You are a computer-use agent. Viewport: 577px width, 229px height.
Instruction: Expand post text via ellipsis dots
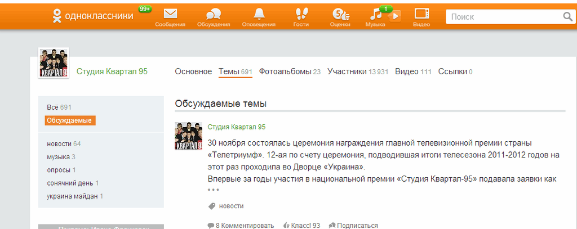point(213,190)
